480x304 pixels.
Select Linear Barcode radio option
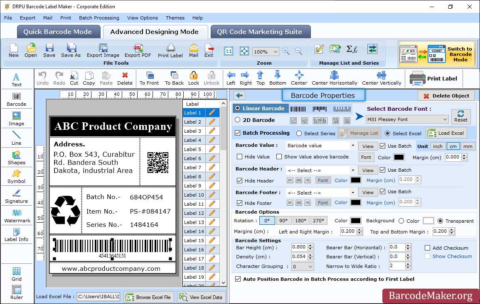point(238,108)
